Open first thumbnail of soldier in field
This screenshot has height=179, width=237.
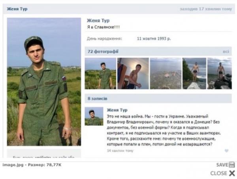click(x=100, y=73)
